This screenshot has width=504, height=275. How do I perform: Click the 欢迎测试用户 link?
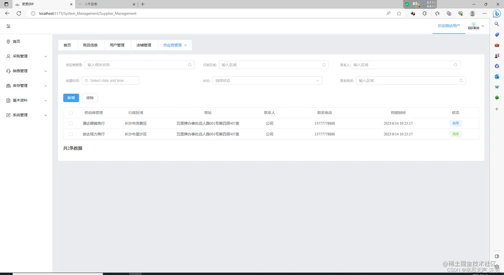pyautogui.click(x=449, y=26)
